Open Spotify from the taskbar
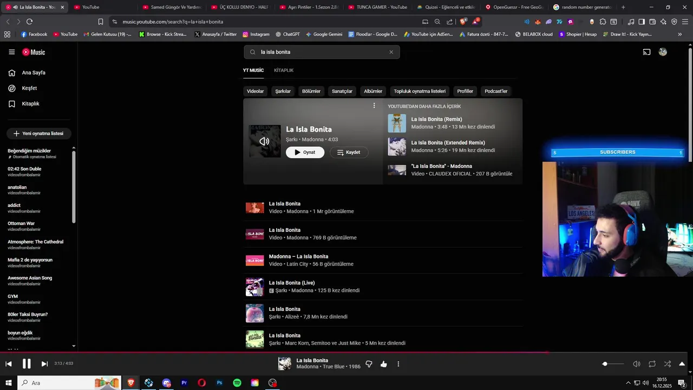The width and height of the screenshot is (693, 390). 237,383
